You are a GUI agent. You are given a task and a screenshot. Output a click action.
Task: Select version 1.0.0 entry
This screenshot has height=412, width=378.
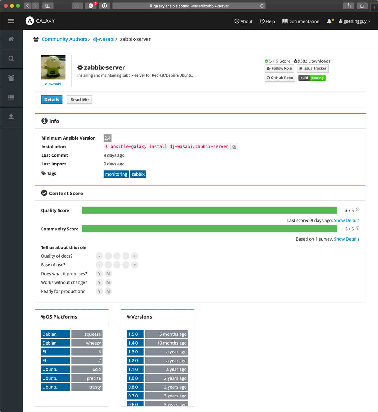point(157,378)
